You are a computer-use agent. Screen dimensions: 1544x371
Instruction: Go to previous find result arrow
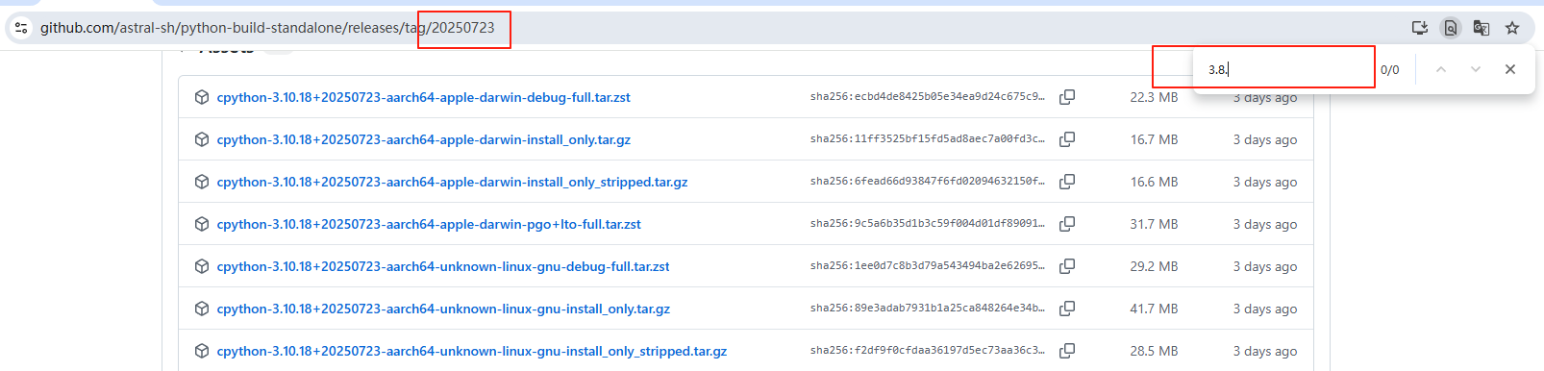click(x=1441, y=69)
